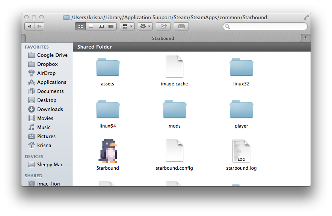332x216 pixels.
Task: Open the item arrangement dropdown
Action: pyautogui.click(x=127, y=26)
